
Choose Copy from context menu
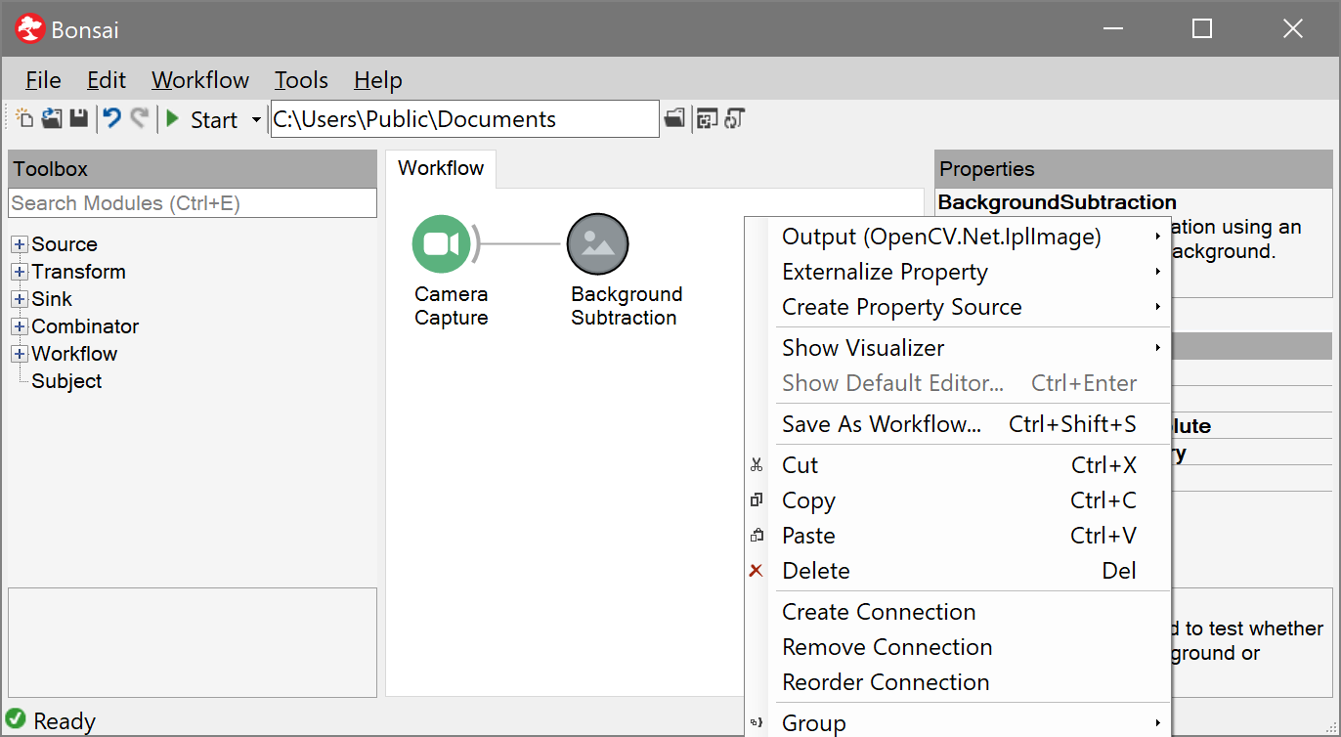tap(957, 500)
